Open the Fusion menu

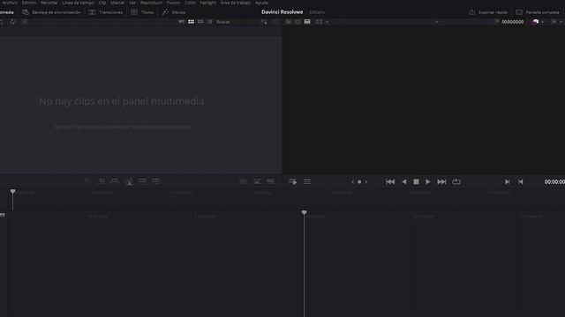173,3
